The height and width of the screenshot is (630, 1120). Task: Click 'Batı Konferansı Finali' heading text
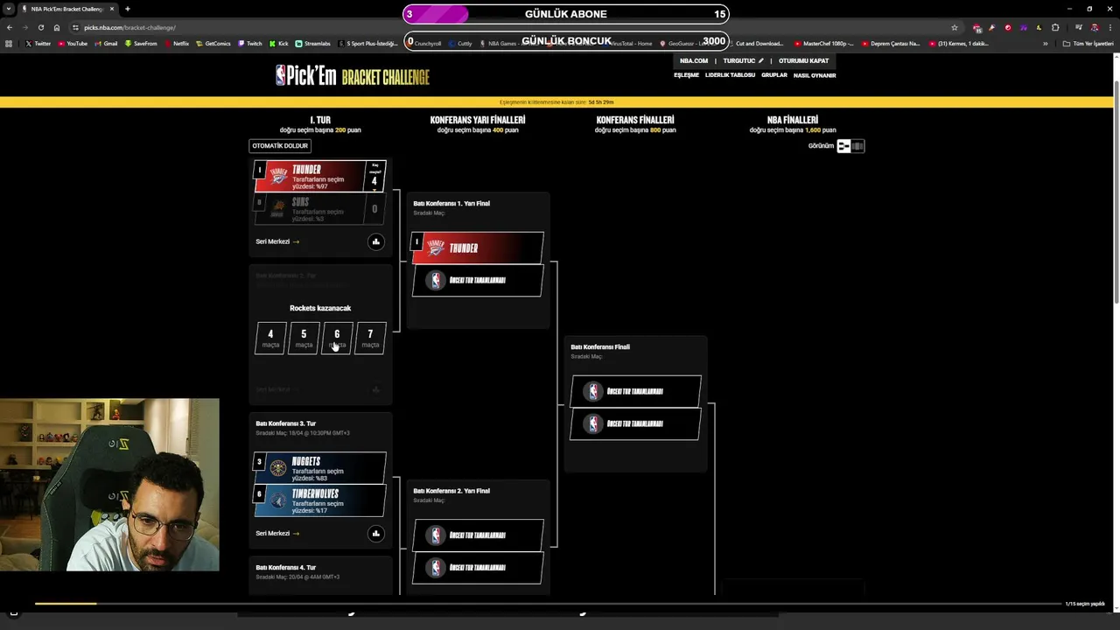click(x=600, y=346)
